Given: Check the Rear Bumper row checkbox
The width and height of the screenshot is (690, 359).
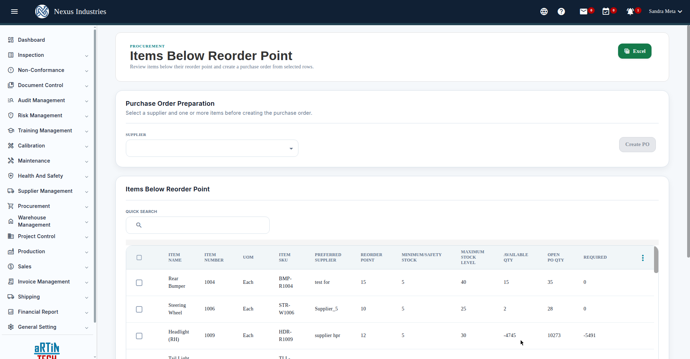Looking at the screenshot, I should (139, 283).
